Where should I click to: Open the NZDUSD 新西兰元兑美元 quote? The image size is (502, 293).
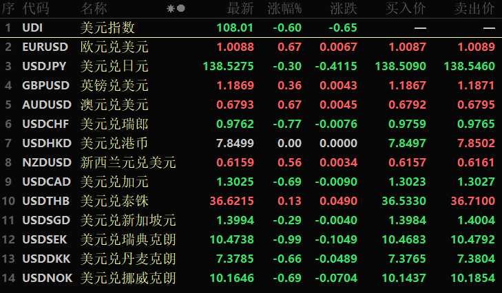click(x=128, y=163)
